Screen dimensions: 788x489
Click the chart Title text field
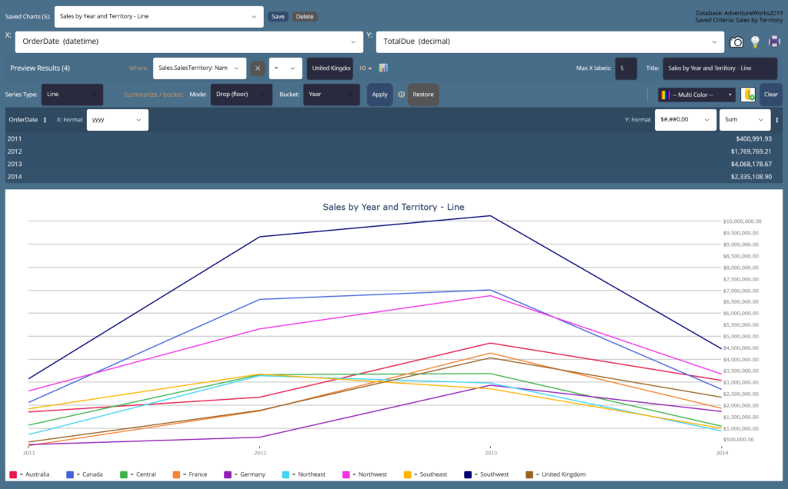tap(720, 68)
